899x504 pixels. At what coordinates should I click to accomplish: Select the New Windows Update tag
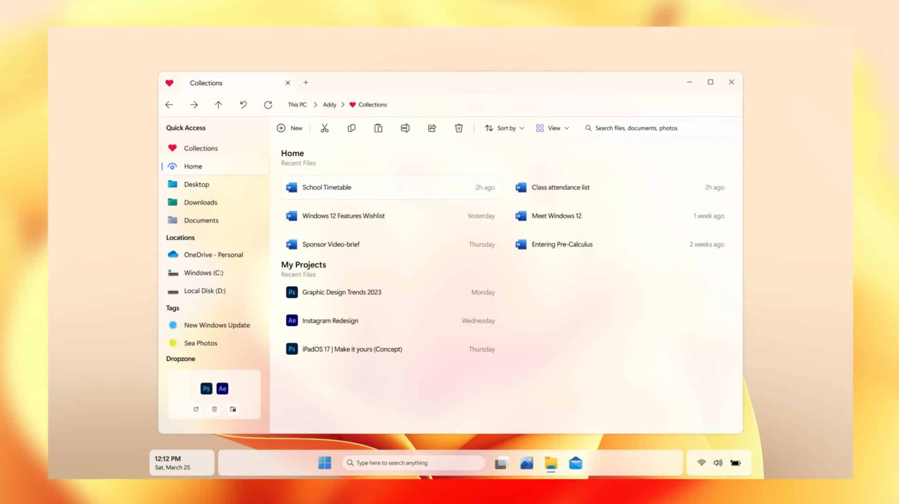[217, 325]
